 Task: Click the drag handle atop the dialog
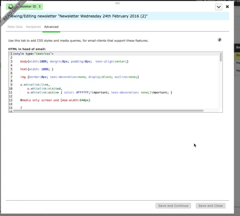(117, 3)
